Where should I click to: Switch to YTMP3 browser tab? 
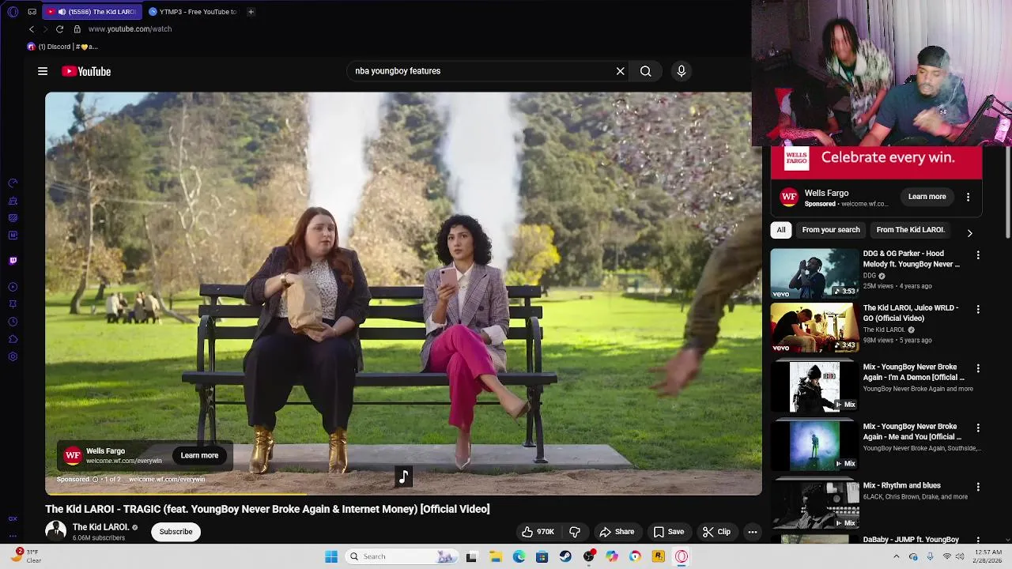coord(193,12)
